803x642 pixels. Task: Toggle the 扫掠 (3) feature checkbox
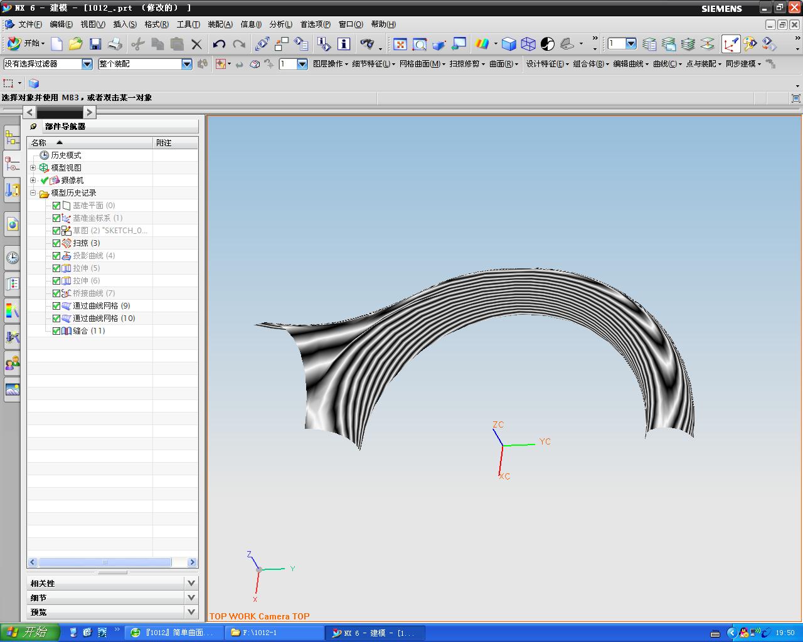coord(56,243)
